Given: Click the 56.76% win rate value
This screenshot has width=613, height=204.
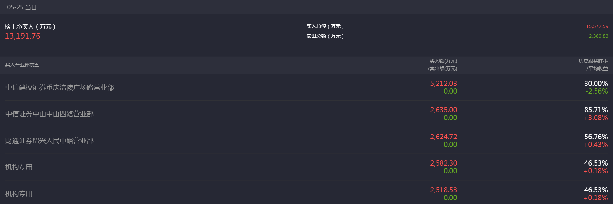Looking at the screenshot, I should (x=596, y=137).
